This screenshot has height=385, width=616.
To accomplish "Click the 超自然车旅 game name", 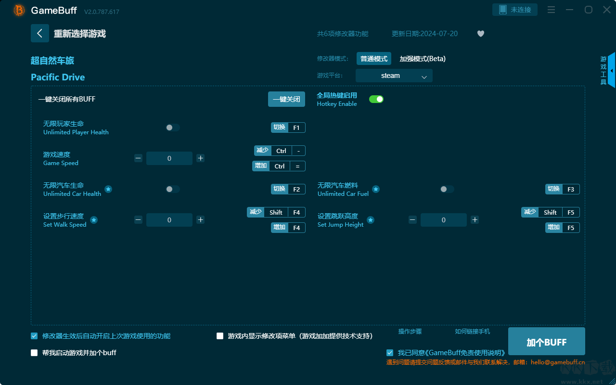I will (x=52, y=61).
